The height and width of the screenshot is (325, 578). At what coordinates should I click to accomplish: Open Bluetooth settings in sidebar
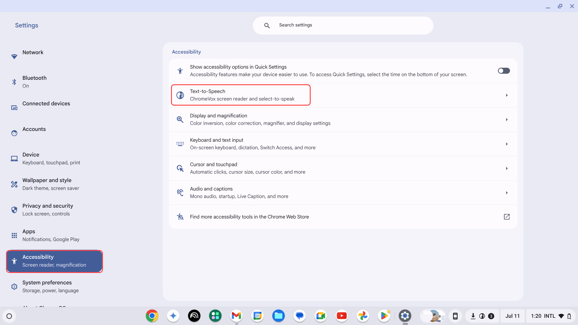(54, 82)
